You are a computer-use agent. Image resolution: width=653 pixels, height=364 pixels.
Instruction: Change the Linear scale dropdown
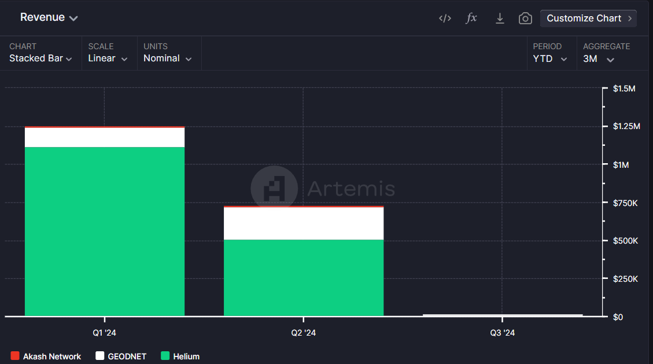coord(108,58)
